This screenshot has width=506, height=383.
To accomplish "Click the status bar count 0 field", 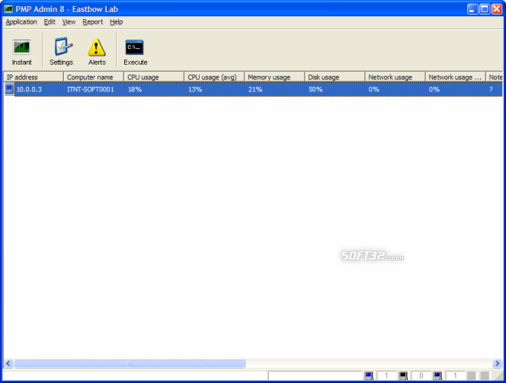I will pos(421,375).
